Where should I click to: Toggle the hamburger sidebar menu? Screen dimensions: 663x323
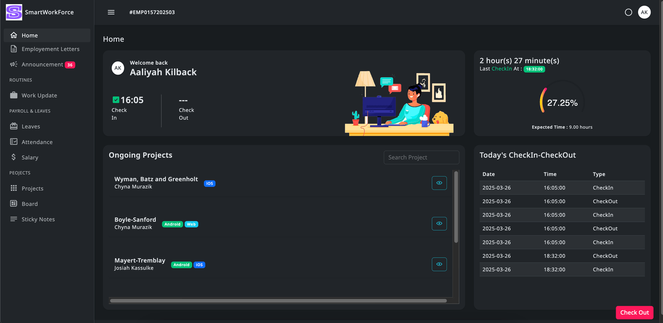point(111,12)
